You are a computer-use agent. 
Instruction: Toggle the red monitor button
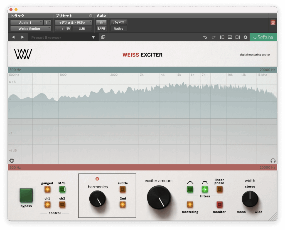pos(219,205)
